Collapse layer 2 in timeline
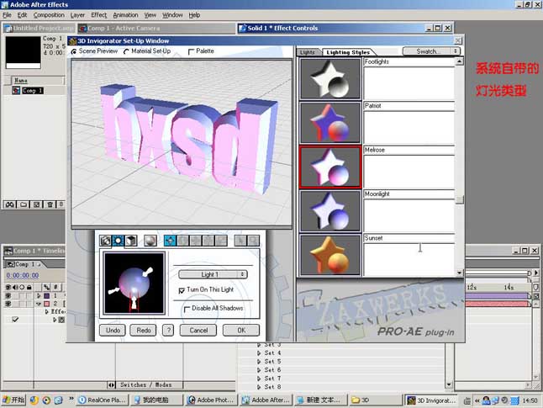The width and height of the screenshot is (543, 408). tap(39, 304)
